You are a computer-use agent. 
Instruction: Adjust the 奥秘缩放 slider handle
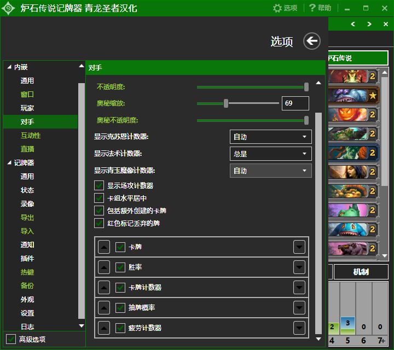click(x=226, y=103)
